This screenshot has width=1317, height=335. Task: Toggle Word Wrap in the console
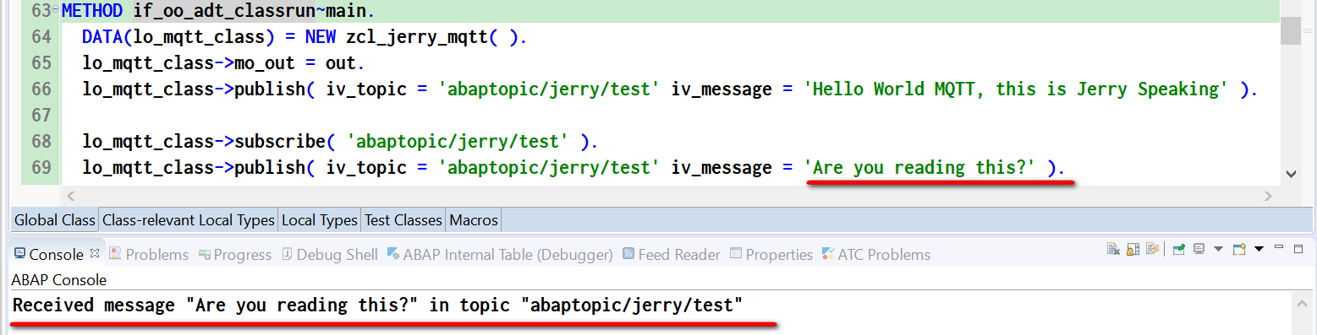tap(1152, 249)
